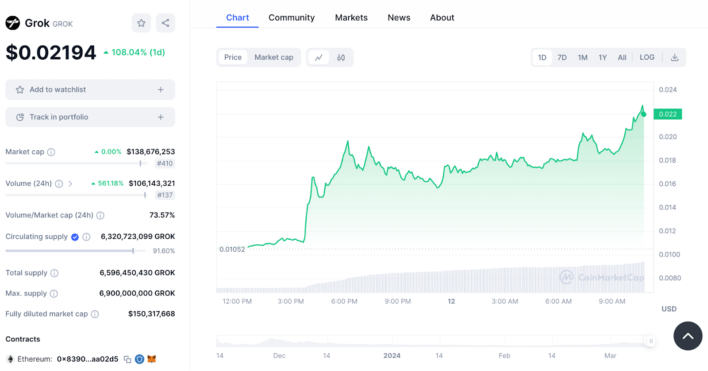The height and width of the screenshot is (371, 708).
Task: Select the 7D time range
Action: [x=562, y=57]
